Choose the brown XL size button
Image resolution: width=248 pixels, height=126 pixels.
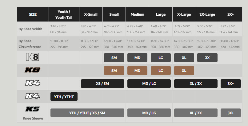(x=184, y=71)
